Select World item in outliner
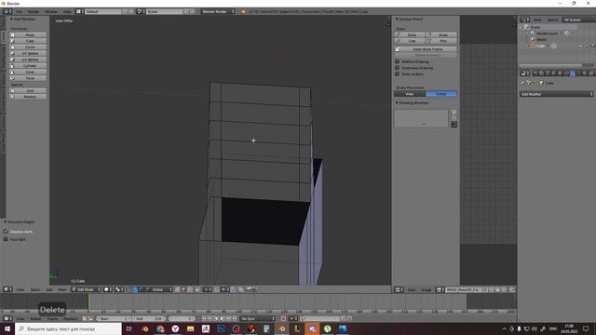Screen dimensions: 596x335 (x=541, y=39)
